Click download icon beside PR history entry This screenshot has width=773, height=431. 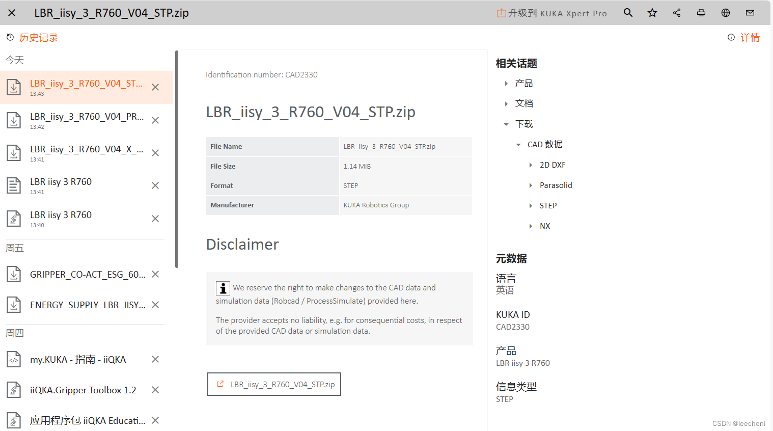point(14,120)
